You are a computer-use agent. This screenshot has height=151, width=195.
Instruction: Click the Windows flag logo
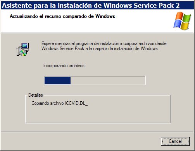(182, 21)
